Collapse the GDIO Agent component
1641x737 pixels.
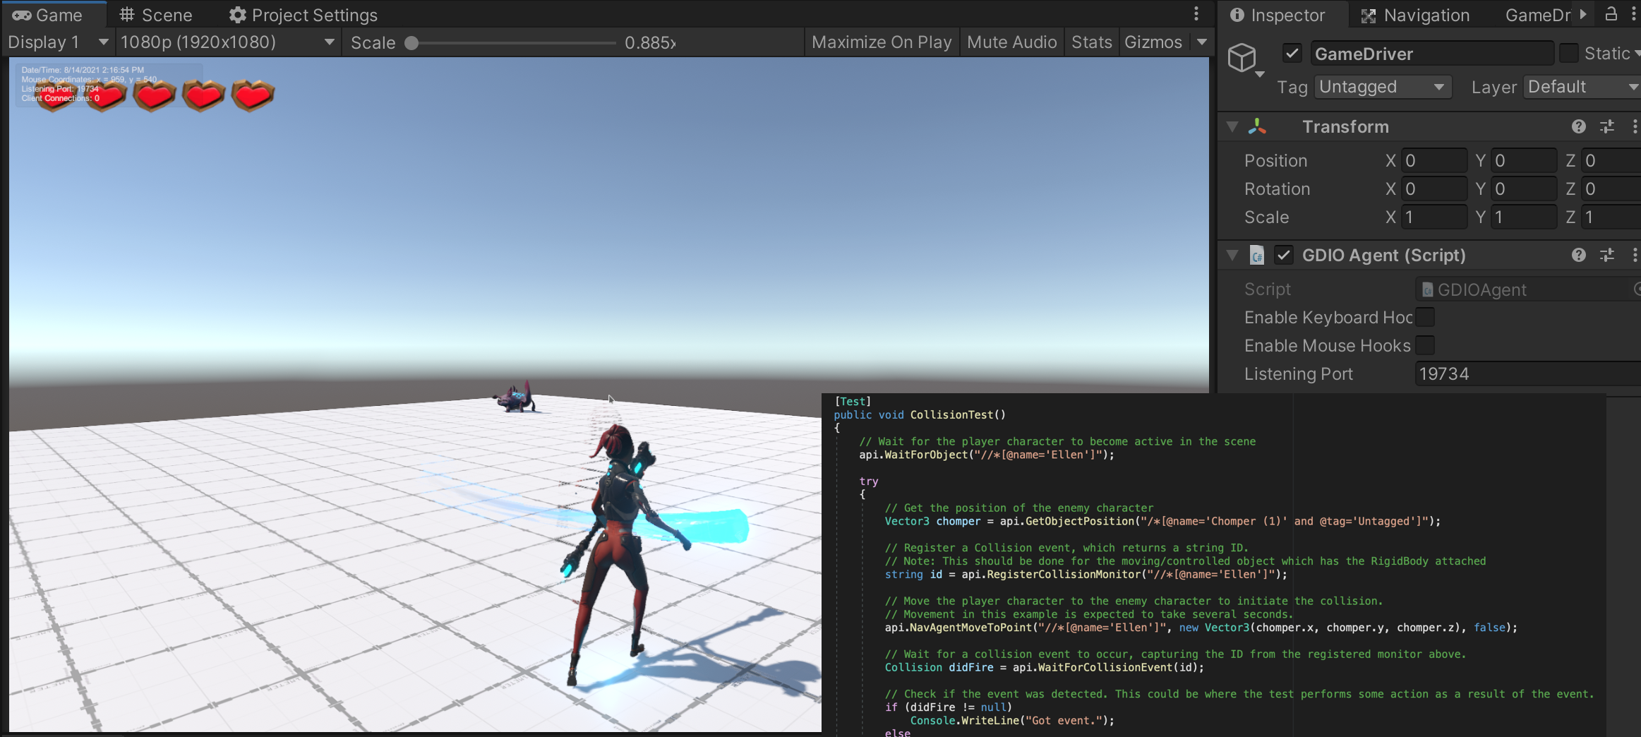1232,255
